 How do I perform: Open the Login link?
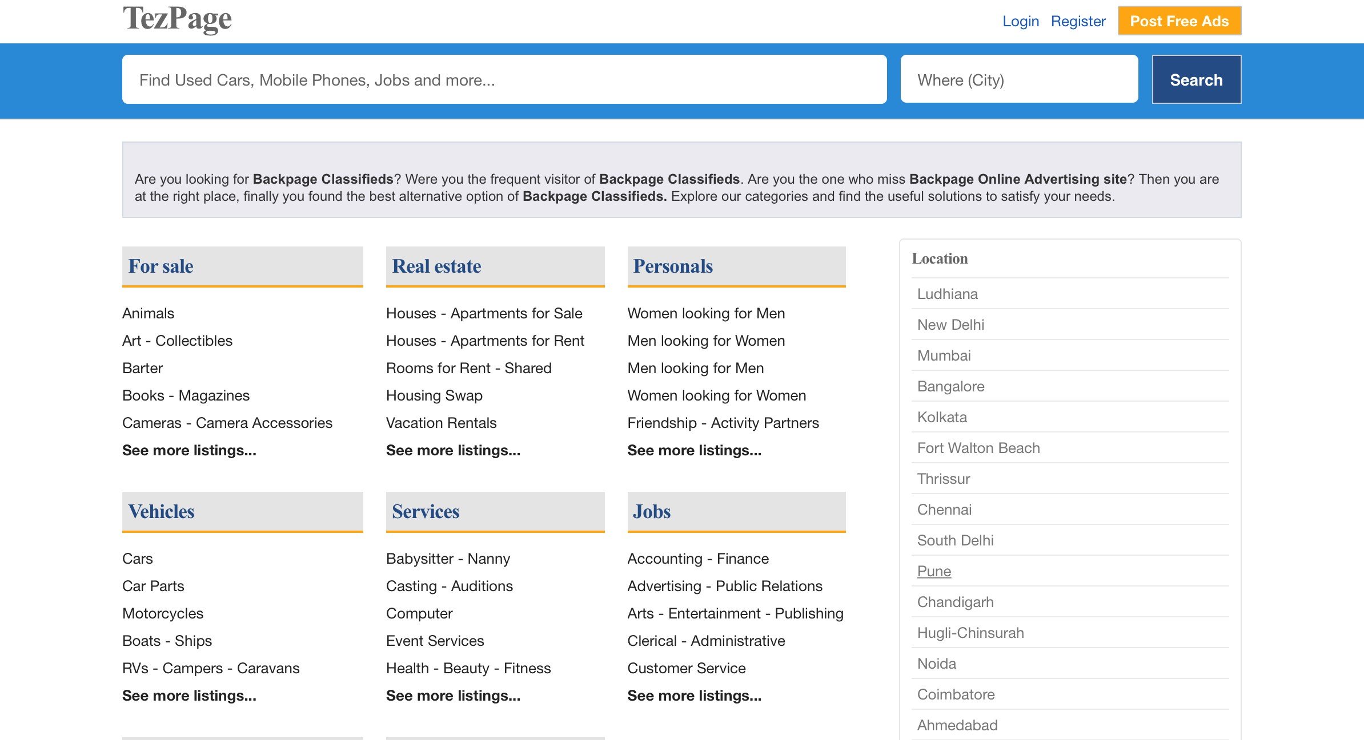tap(1021, 21)
